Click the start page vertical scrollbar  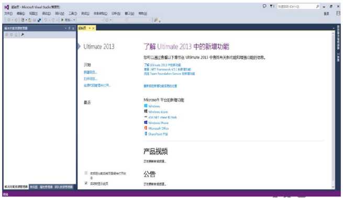[x=333, y=109]
